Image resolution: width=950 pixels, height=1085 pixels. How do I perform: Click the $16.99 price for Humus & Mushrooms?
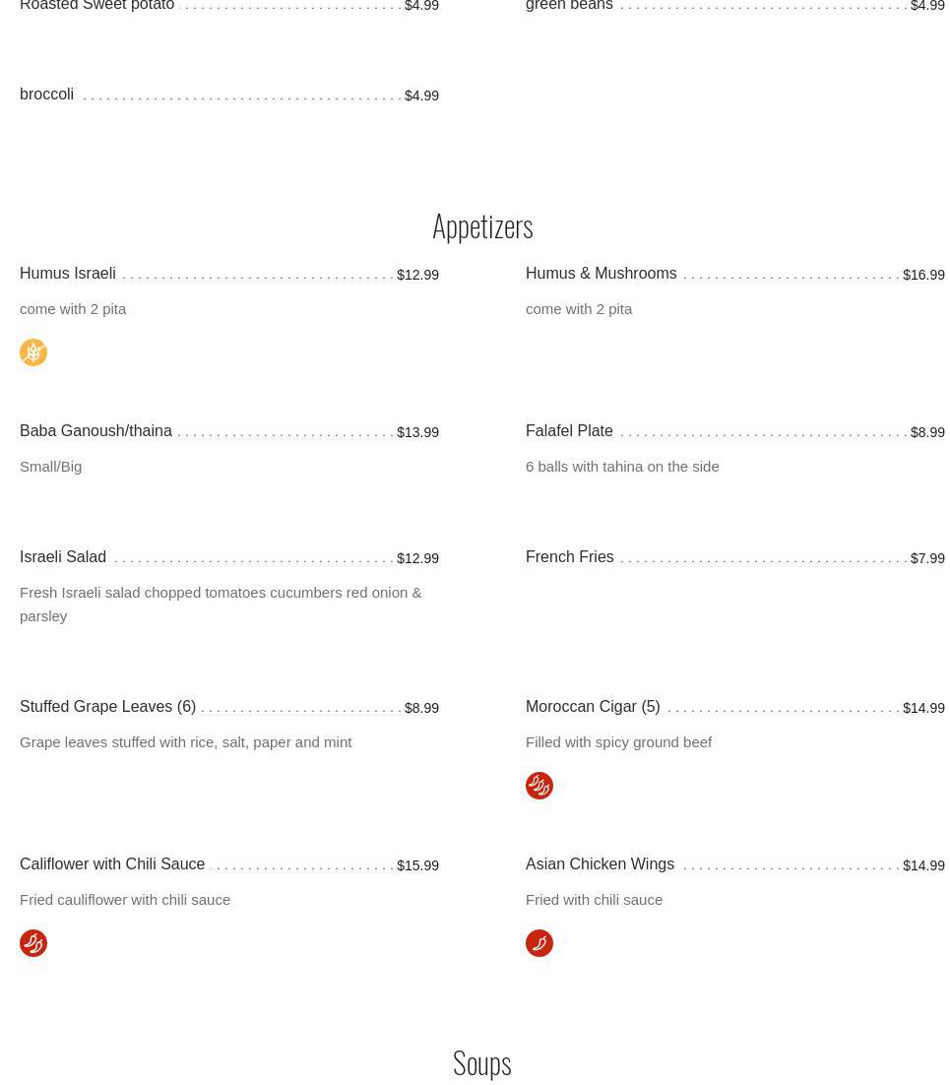[923, 275]
